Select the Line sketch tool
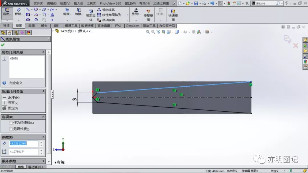 [x=28, y=9]
